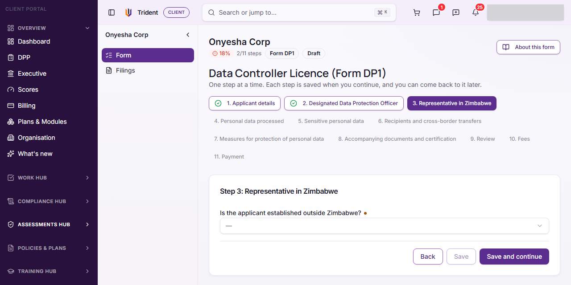Image resolution: width=571 pixels, height=285 pixels.
Task: Click the Work Hub checkbox icon
Action: point(11,178)
